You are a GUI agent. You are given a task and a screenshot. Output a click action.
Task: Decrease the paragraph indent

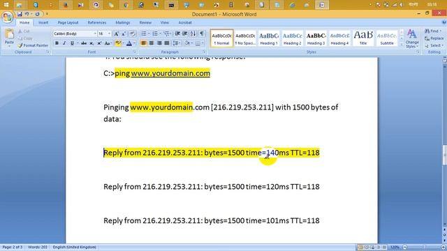click(177, 34)
